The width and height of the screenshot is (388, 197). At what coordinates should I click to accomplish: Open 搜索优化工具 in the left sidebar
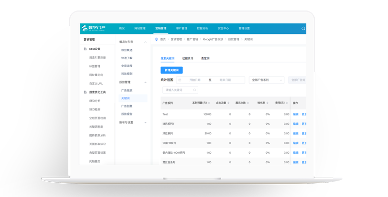[98, 92]
